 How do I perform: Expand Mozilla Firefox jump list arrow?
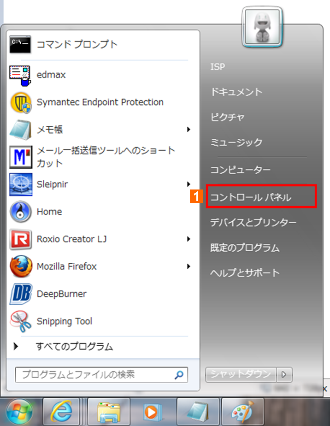coord(189,266)
